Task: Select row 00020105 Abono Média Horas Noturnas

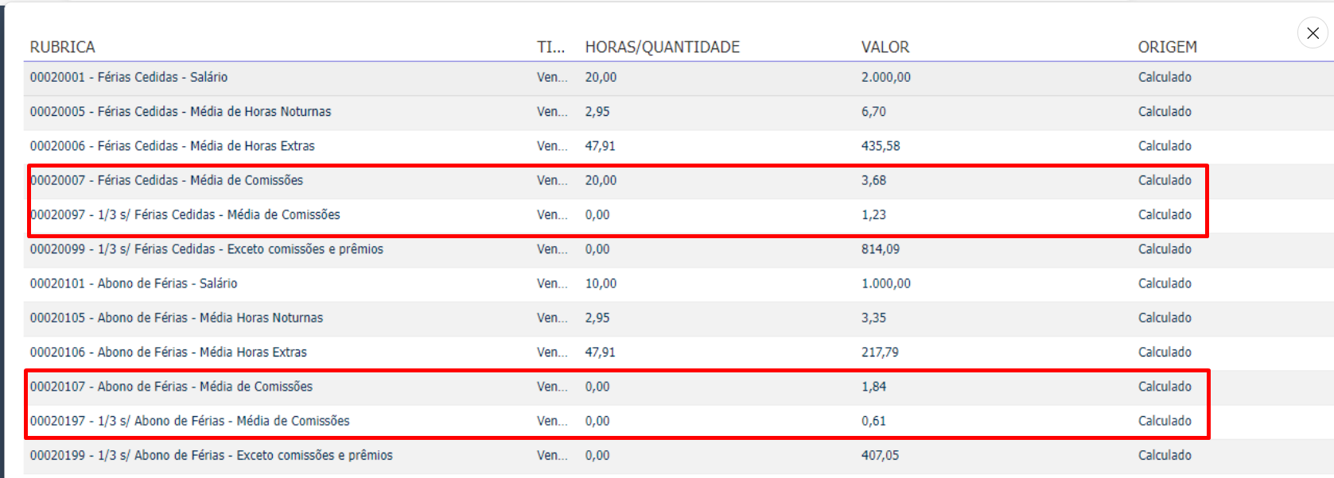Action: pyautogui.click(x=679, y=318)
